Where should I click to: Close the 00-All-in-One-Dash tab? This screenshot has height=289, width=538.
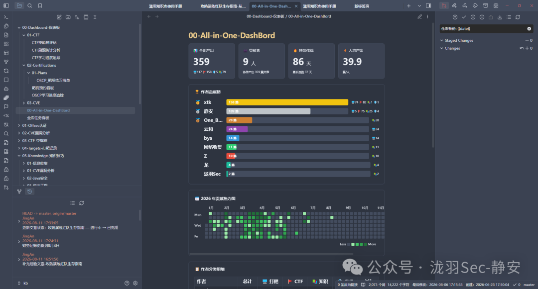(x=296, y=6)
